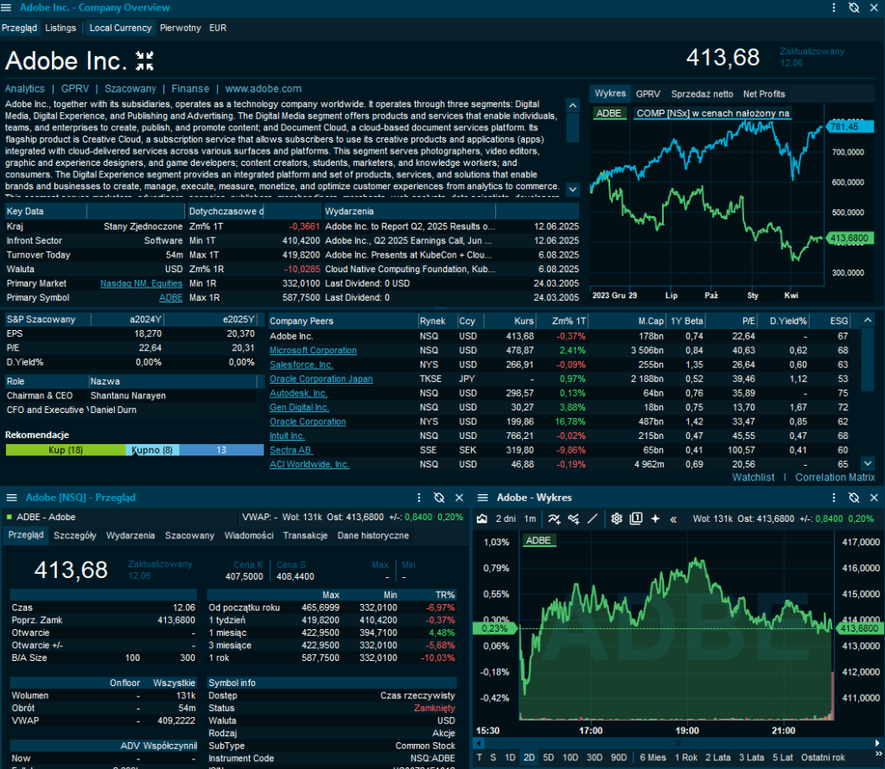Switch to Szczegóły tab in Przegląd panel
Viewport: 885px width, 769px height.
click(74, 536)
